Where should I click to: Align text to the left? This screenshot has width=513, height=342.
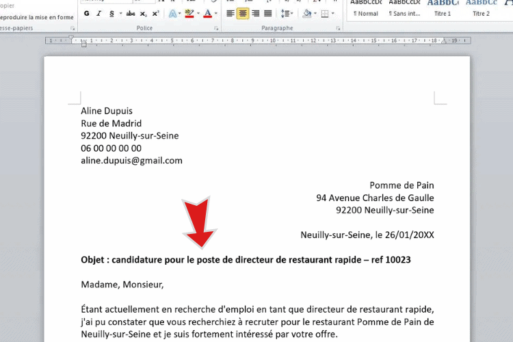coord(230,14)
